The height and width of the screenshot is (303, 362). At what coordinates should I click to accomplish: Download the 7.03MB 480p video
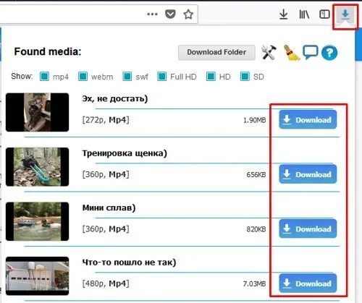(308, 283)
